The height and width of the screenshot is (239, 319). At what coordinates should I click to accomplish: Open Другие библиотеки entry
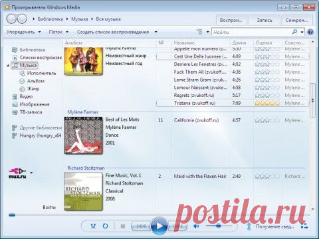(x=41, y=127)
